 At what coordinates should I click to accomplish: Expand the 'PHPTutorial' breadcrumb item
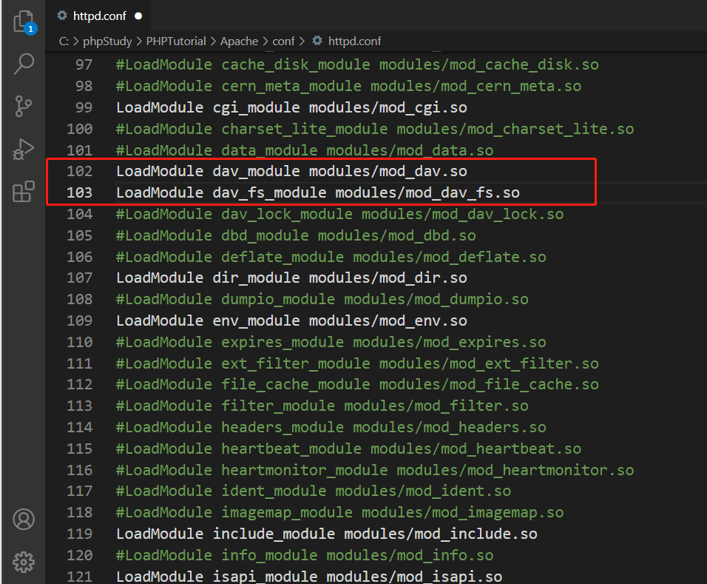[x=176, y=41]
